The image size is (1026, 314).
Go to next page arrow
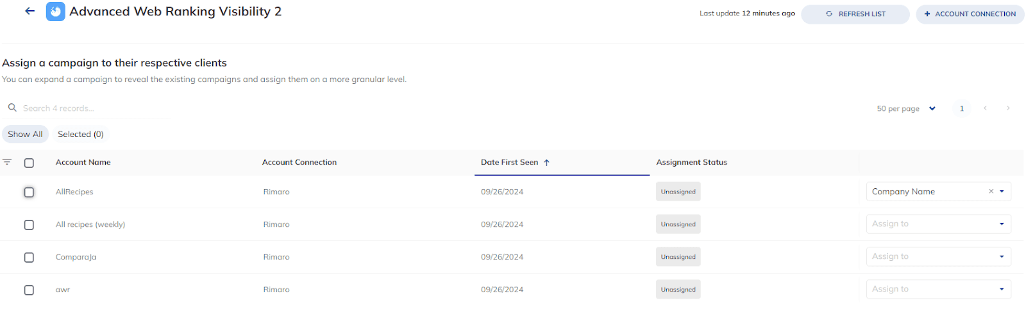pos(1008,108)
